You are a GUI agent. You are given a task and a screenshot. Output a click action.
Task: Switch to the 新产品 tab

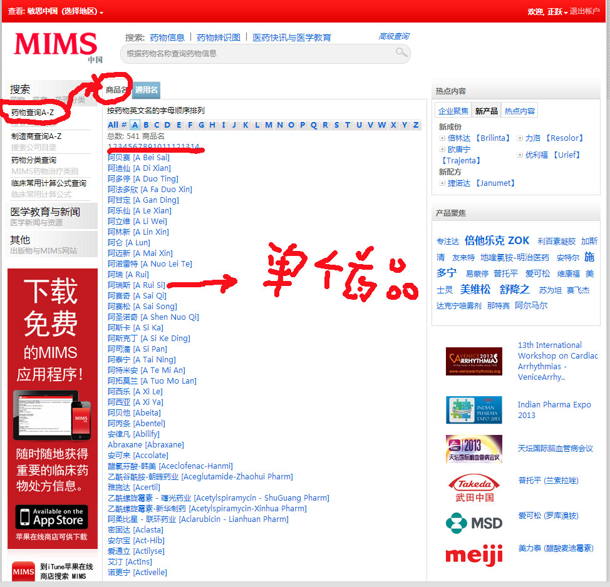pos(486,111)
